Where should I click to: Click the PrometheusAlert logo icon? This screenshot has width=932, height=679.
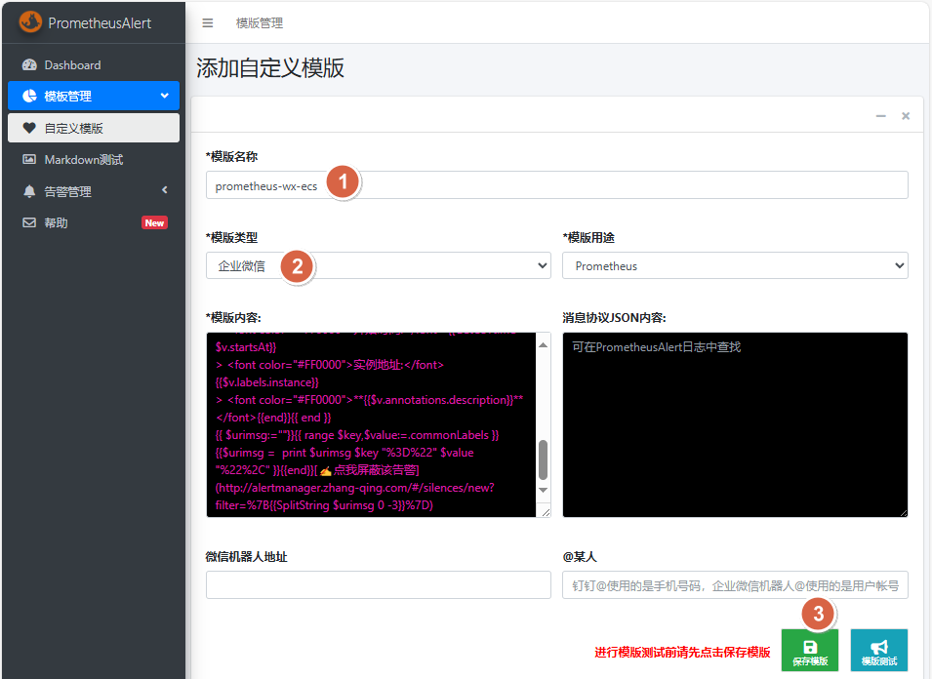coord(30,22)
